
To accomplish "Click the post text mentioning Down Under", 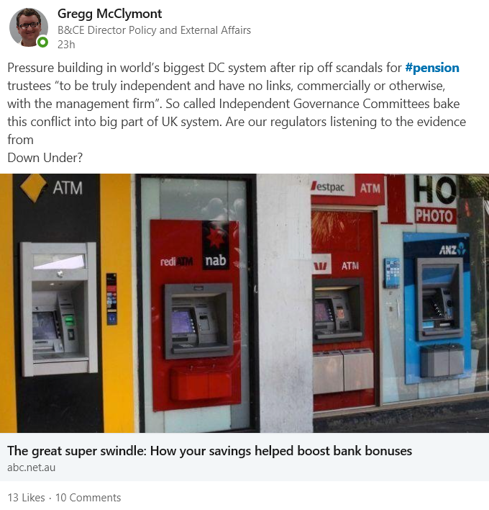I will coord(45,158).
